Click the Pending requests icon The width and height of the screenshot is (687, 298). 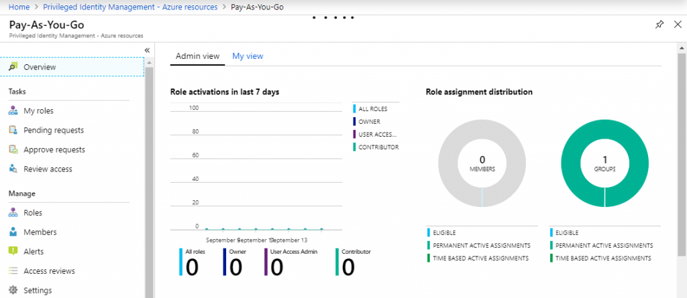point(13,130)
